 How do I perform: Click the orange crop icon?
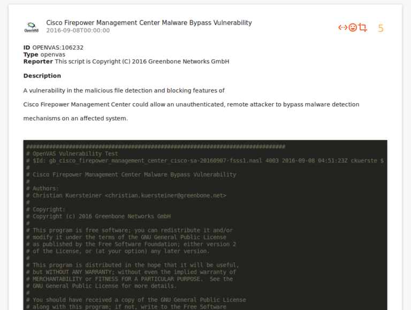click(363, 28)
